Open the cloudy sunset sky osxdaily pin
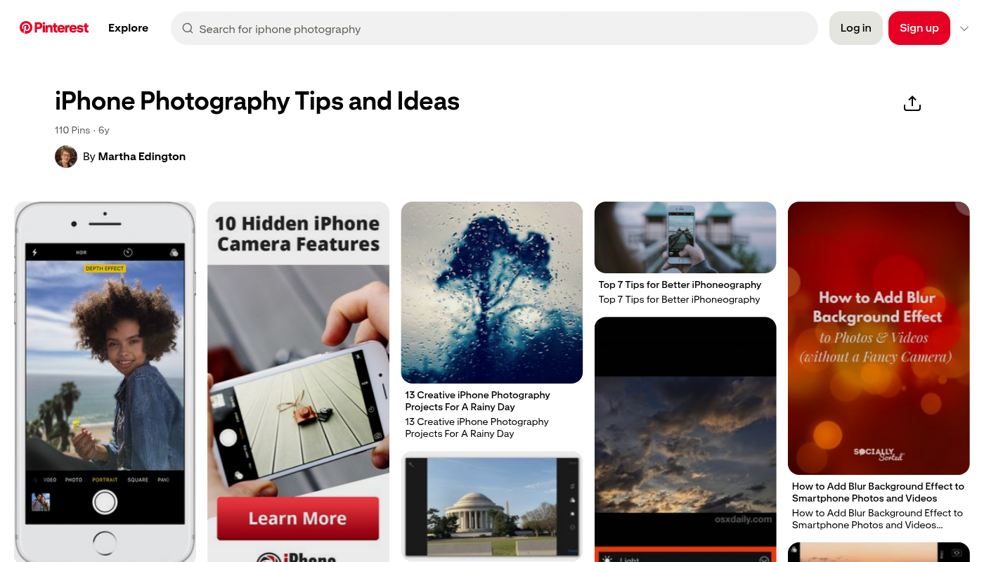The width and height of the screenshot is (984, 562). coord(685,439)
